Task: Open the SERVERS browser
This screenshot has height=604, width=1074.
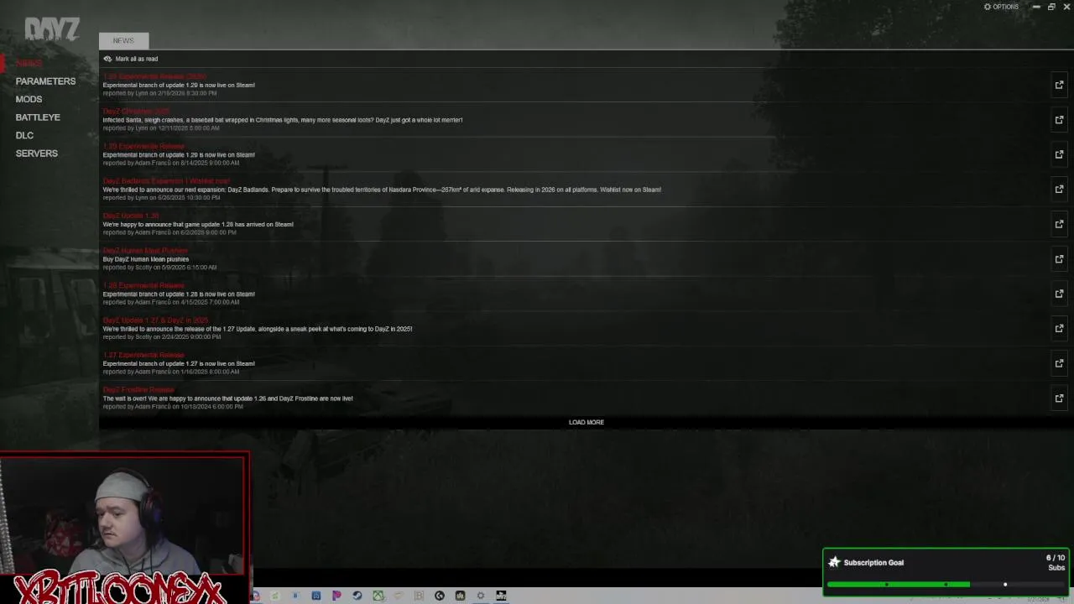Action: [x=36, y=154]
